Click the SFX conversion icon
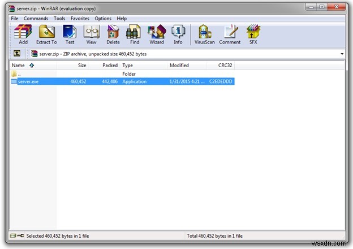 coord(253,34)
